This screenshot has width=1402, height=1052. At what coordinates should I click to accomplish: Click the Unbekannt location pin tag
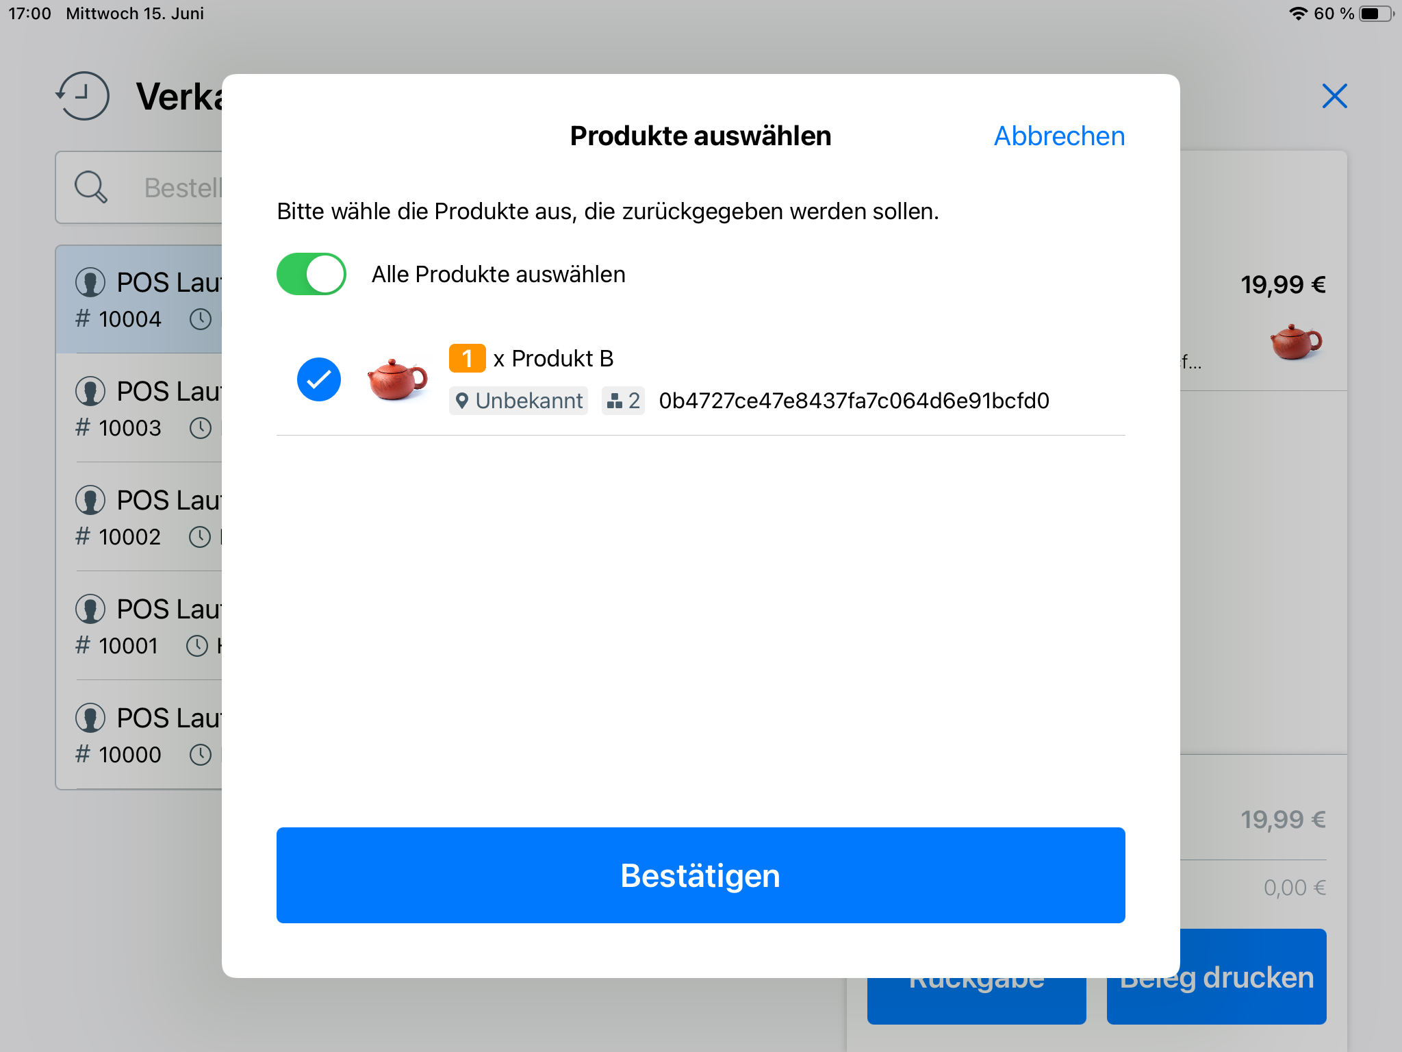[518, 401]
